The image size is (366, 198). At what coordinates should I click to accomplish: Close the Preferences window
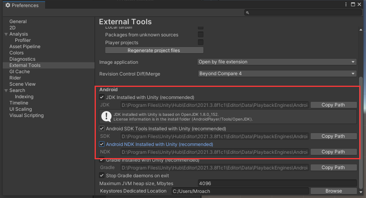359,4
